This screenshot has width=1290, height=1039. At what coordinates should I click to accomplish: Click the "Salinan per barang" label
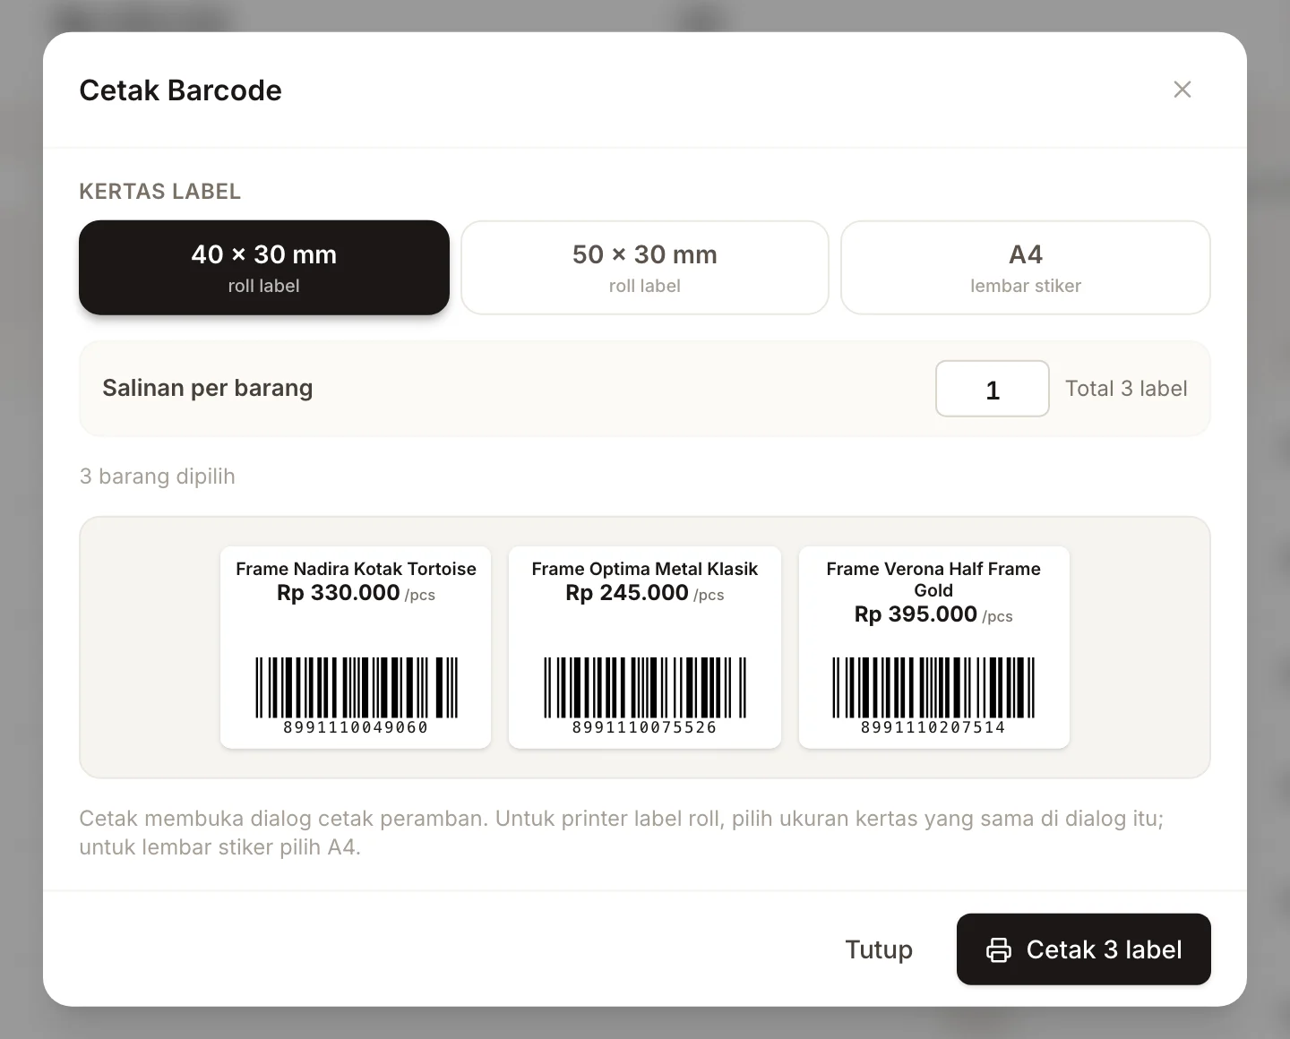click(208, 388)
